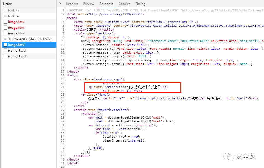Click line number 21 in the gutter

pos(62,87)
